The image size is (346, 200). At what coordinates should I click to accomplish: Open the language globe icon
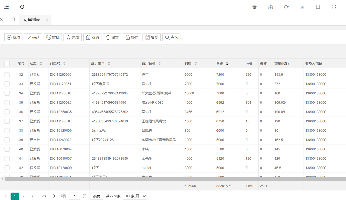(254, 7)
